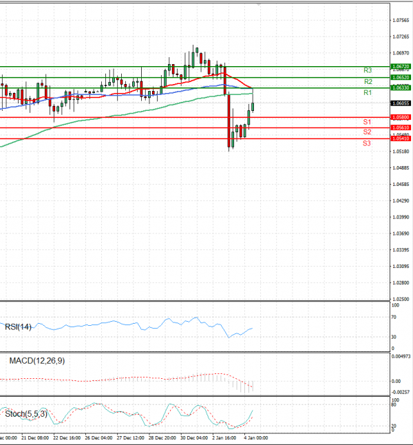Click the RSI scale value 30
The height and width of the screenshot is (445, 413).
pyautogui.click(x=394, y=337)
